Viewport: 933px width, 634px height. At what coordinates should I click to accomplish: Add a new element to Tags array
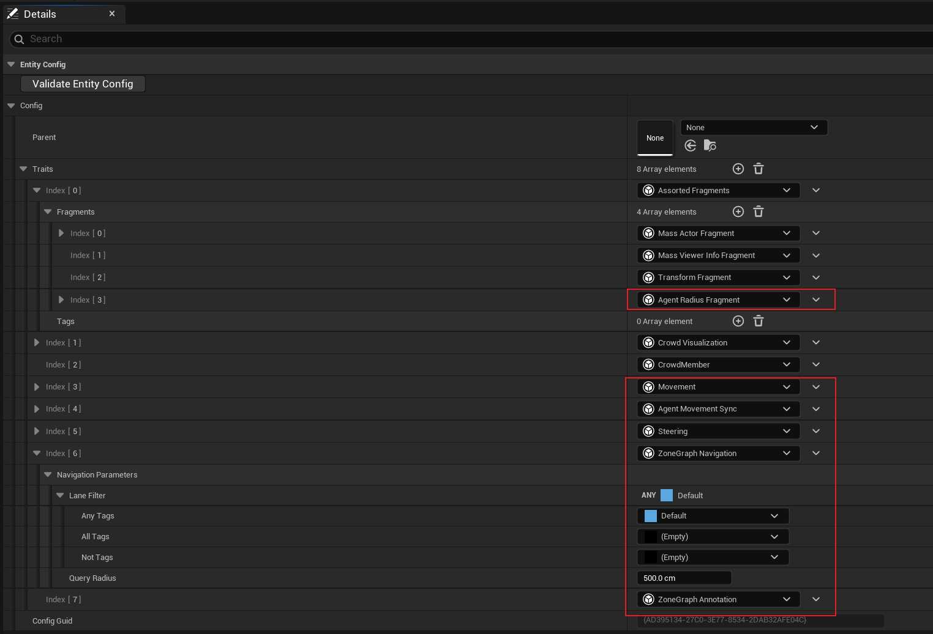[738, 321]
